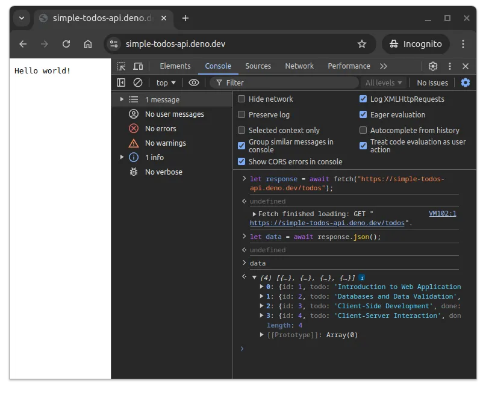This screenshot has width=486, height=398.
Task: Switch to the Sources tab
Action: [258, 66]
